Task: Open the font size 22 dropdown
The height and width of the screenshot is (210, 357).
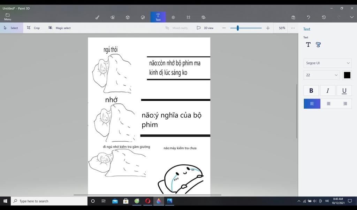Action: click(x=322, y=75)
